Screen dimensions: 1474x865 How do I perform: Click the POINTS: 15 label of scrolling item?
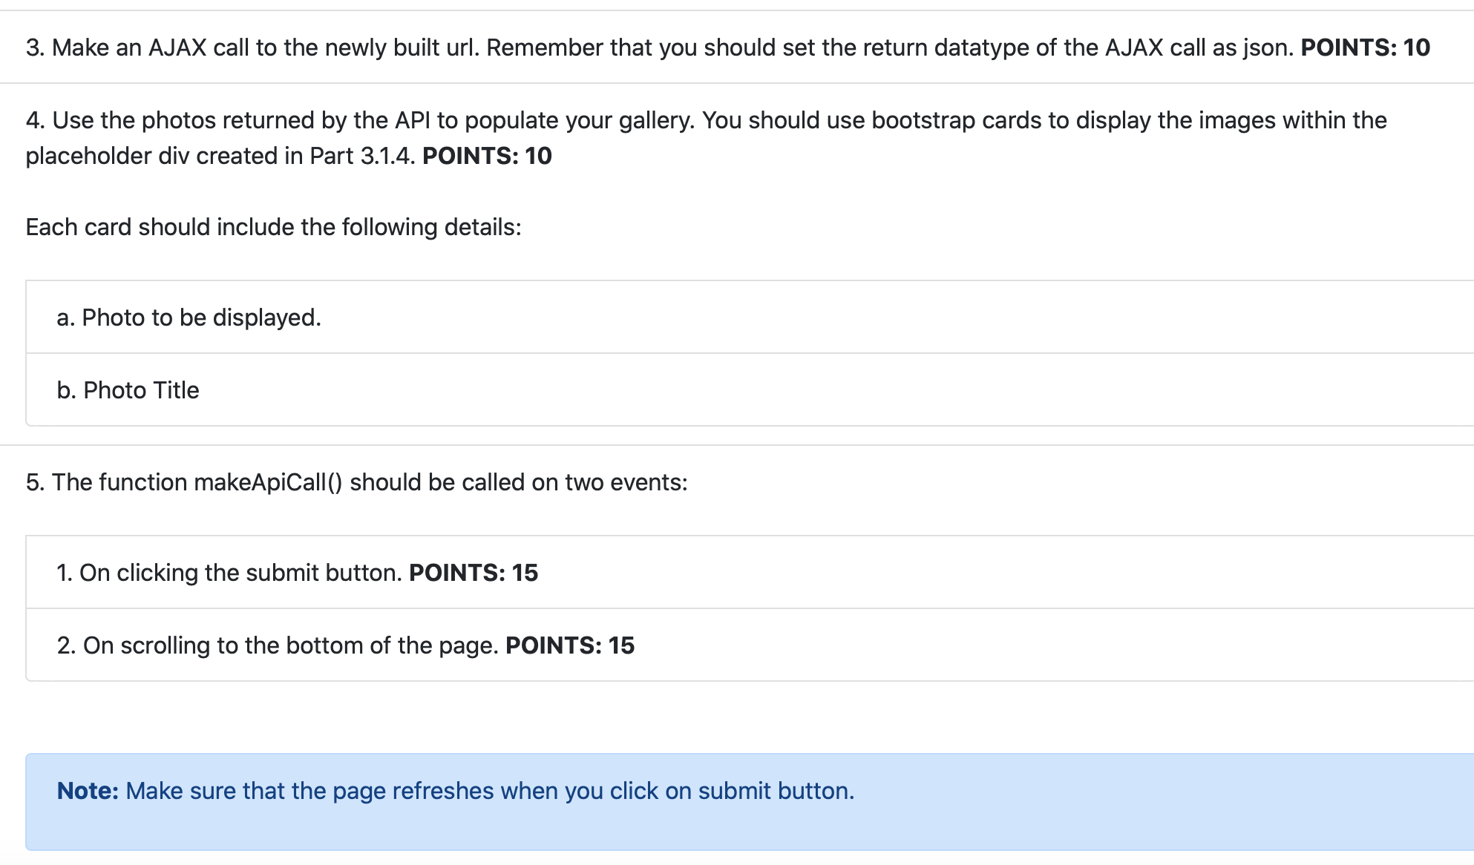click(x=570, y=645)
